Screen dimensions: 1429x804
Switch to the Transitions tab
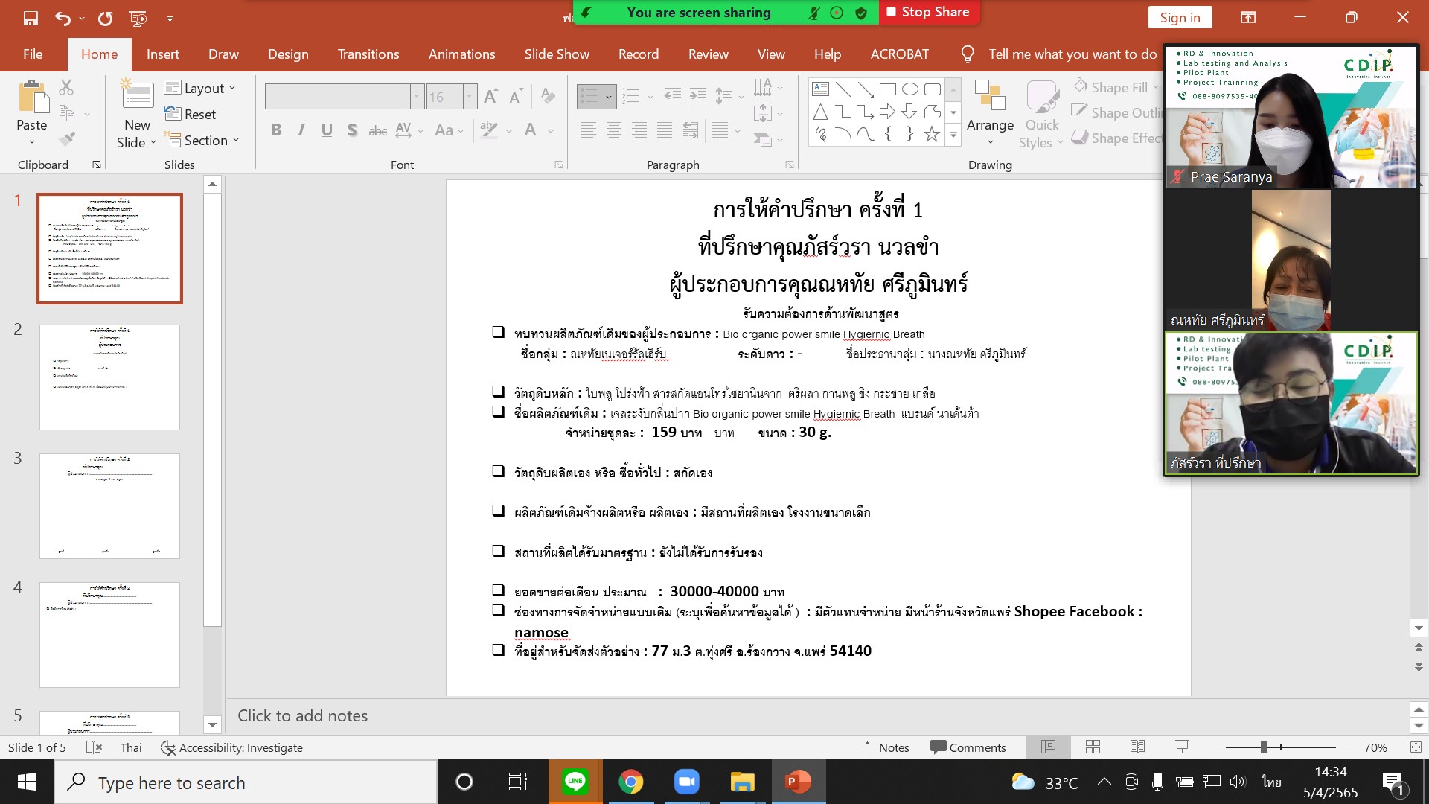[368, 54]
